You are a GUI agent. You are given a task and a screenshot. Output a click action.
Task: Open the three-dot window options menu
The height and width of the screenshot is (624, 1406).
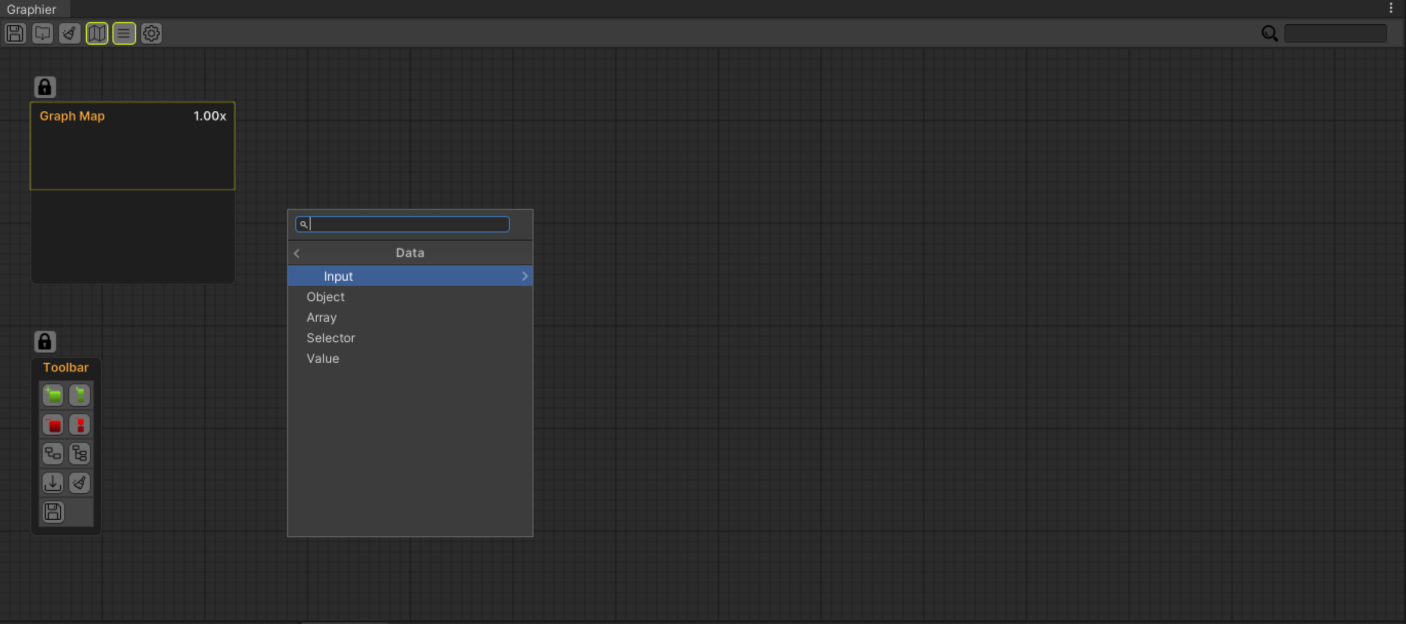pyautogui.click(x=1391, y=8)
